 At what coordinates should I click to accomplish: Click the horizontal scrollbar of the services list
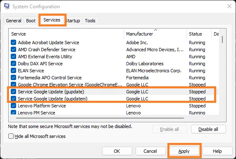[100, 118]
